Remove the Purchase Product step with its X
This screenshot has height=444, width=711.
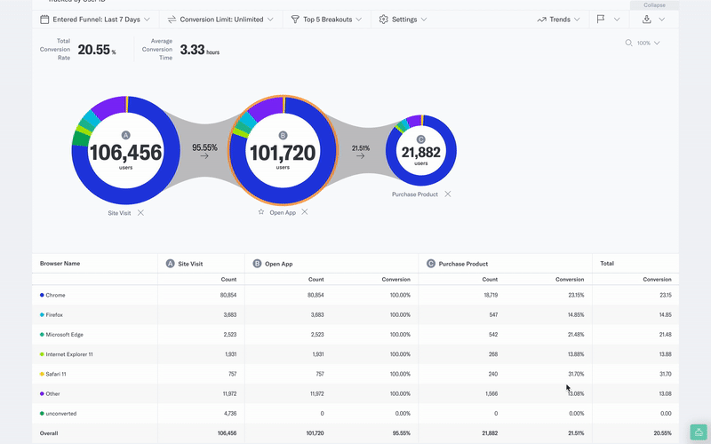448,194
